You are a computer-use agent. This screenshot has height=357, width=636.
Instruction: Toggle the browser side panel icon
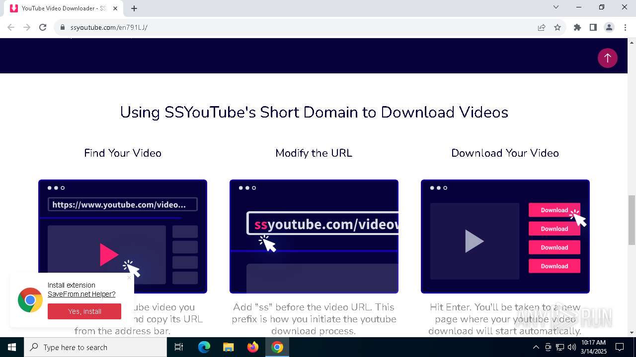(x=593, y=27)
